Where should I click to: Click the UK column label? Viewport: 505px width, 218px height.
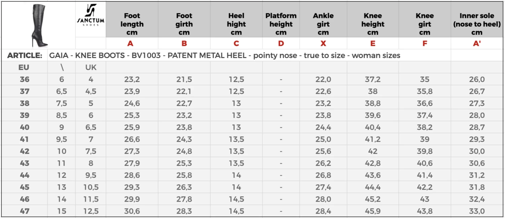[91, 67]
